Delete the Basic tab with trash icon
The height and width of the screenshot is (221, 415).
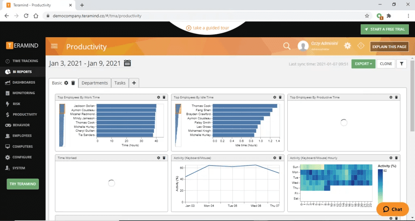coord(73,83)
